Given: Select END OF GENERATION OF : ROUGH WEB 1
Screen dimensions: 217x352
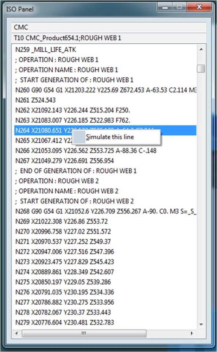Looking at the screenshot, I should [105, 171].
